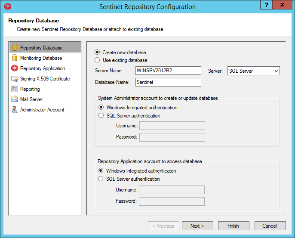This screenshot has height=238, width=295.
Task: Click the Reporting page icon
Action: pos(15,89)
